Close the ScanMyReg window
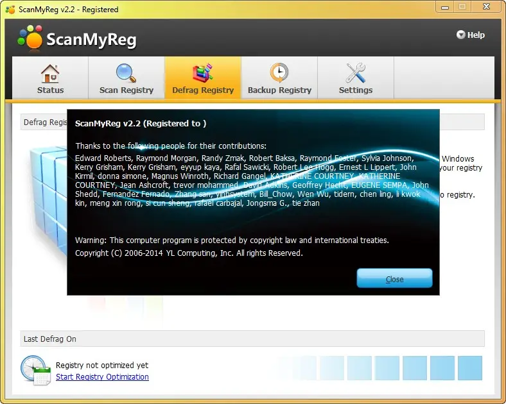The width and height of the screenshot is (506, 404). coord(486,7)
